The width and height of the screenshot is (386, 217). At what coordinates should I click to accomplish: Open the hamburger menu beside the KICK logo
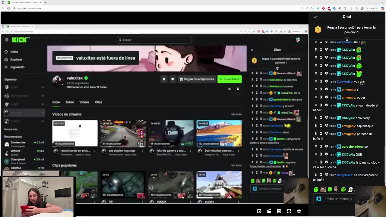pyautogui.click(x=7, y=40)
